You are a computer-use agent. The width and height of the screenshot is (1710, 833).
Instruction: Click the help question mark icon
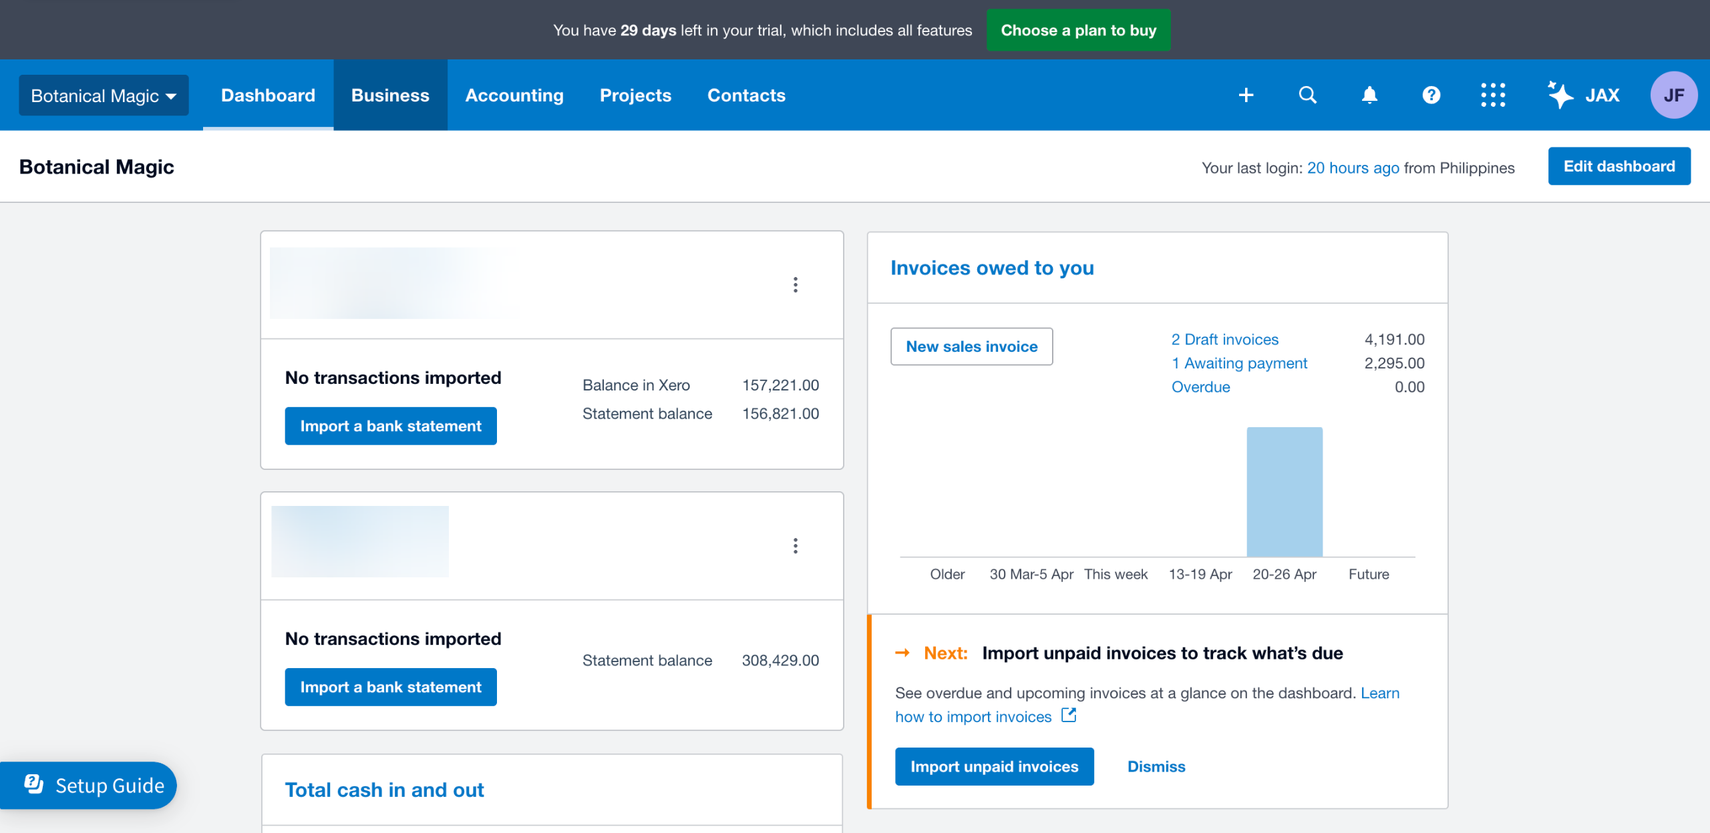(1431, 95)
